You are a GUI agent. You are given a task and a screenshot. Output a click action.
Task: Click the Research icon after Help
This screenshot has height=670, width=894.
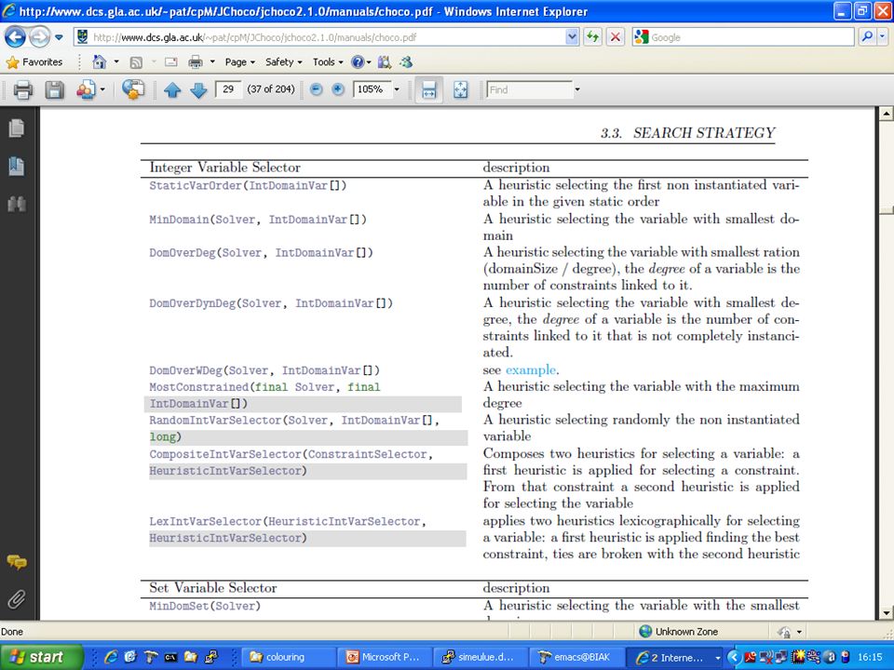385,62
